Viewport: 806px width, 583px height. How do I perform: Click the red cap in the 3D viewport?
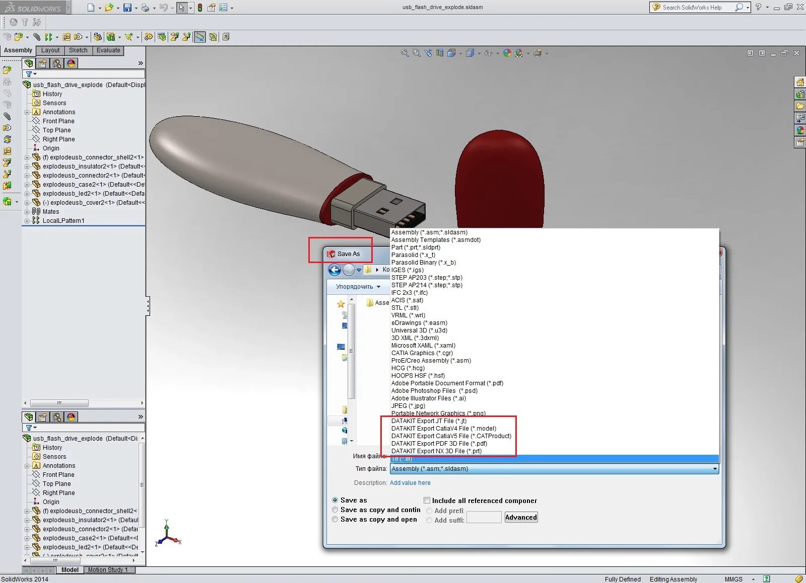point(500,179)
